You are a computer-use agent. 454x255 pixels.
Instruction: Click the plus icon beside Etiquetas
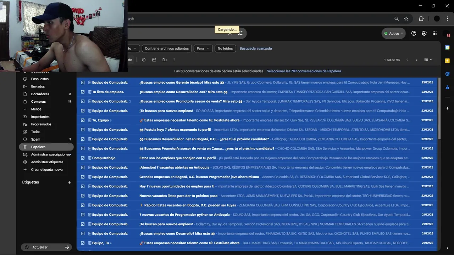[x=70, y=182]
